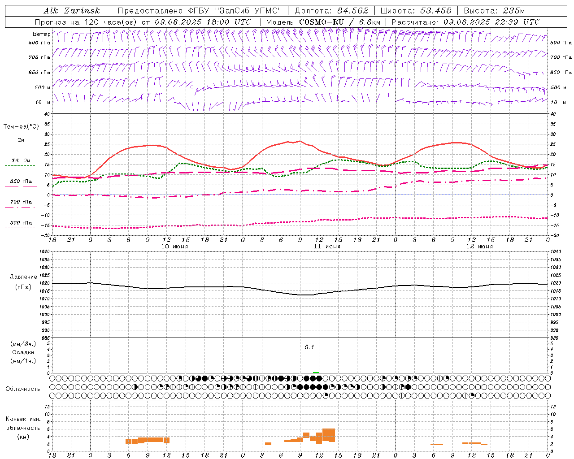Click the computed time Рассчитано: 09.06.2025 22:39 UTC
The width and height of the screenshot is (574, 459).
(x=465, y=22)
